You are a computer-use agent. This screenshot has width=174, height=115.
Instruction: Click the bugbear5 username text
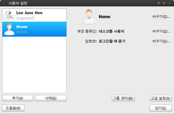coord(25,18)
